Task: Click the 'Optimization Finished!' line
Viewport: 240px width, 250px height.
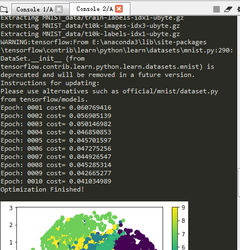Action: pyautogui.click(x=42, y=189)
